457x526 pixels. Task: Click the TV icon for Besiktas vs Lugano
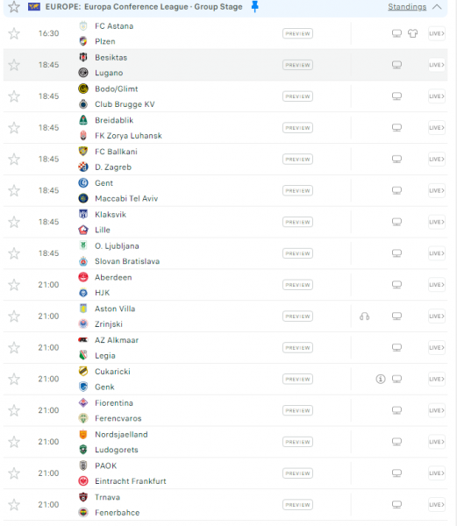[396, 65]
